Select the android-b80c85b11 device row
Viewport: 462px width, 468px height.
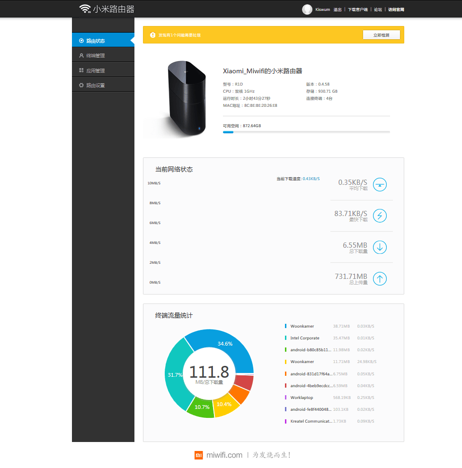[330, 350]
